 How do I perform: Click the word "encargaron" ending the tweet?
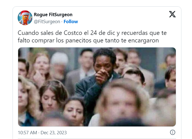point(143,40)
